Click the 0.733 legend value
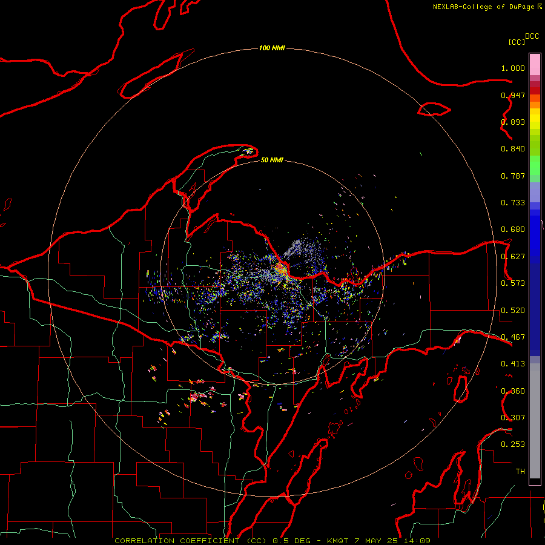 click(513, 203)
